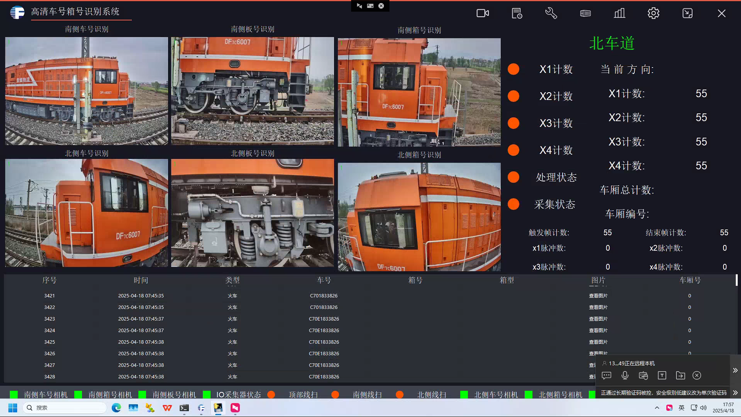This screenshot has width=741, height=417.
Task: Click 查看图片 link in row 3422
Action: [x=598, y=307]
